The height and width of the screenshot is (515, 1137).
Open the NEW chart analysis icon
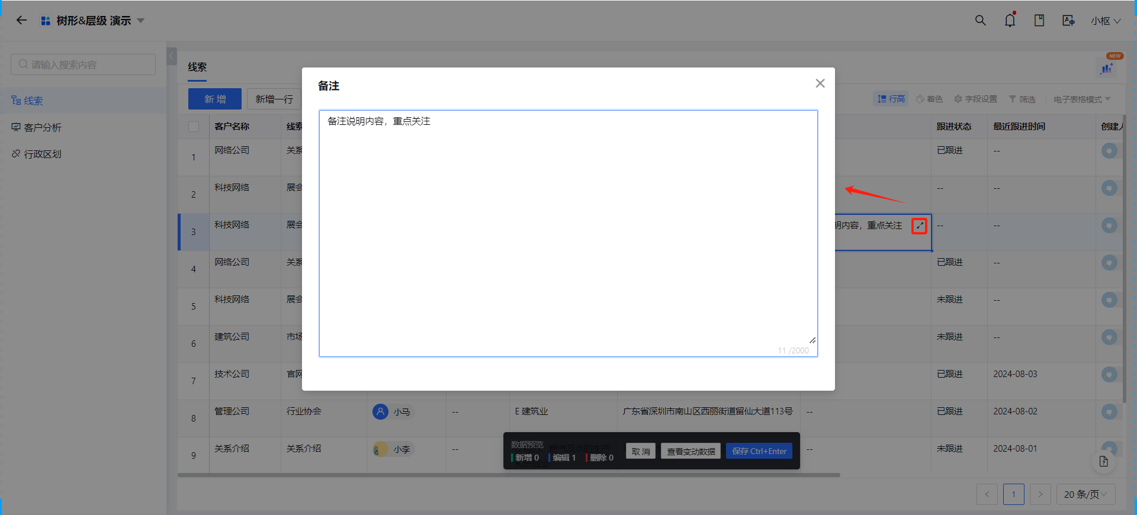tap(1107, 67)
